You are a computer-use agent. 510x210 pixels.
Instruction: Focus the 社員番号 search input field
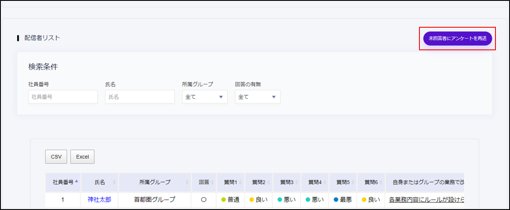tap(63, 97)
